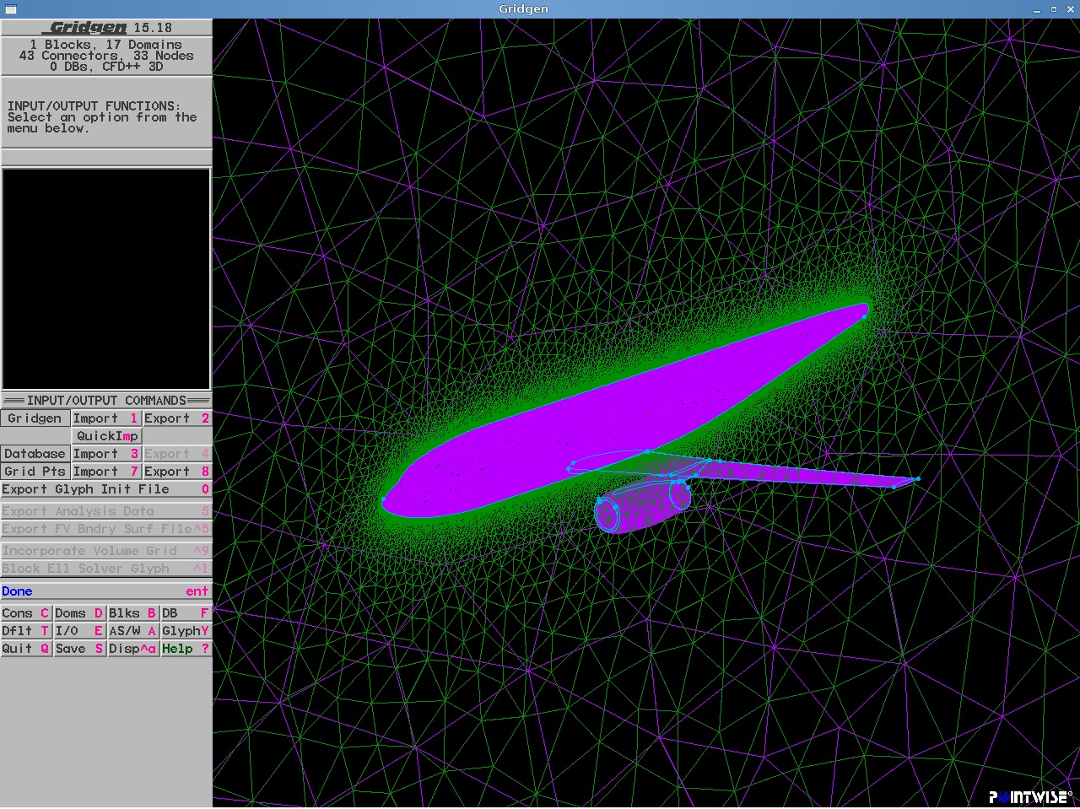Click Database Import button
Viewport: 1080px width, 809px height.
point(105,454)
